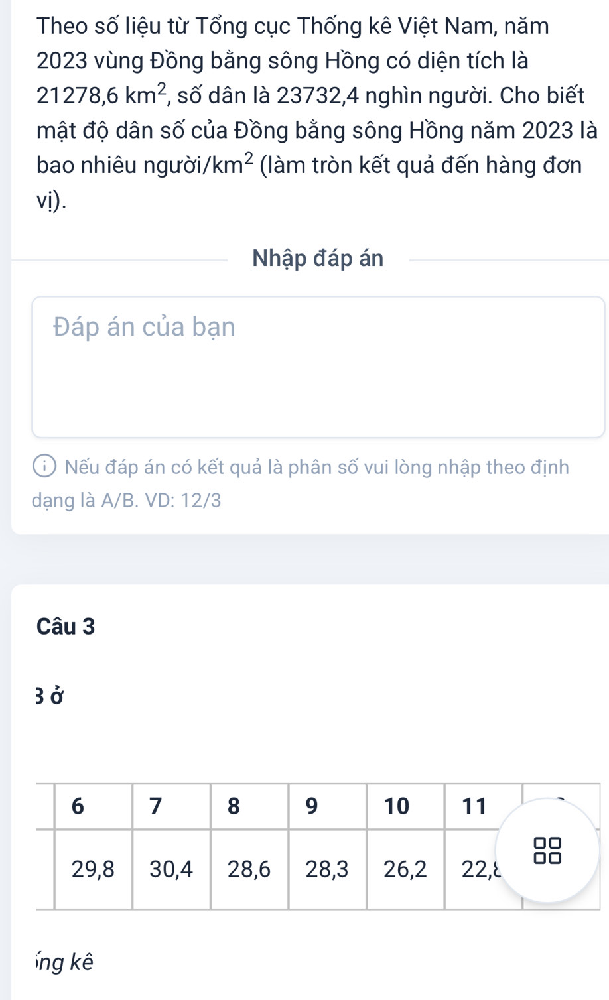Open the floating four-square grid menu button
Screen dimensions: 609x1000
click(x=548, y=850)
